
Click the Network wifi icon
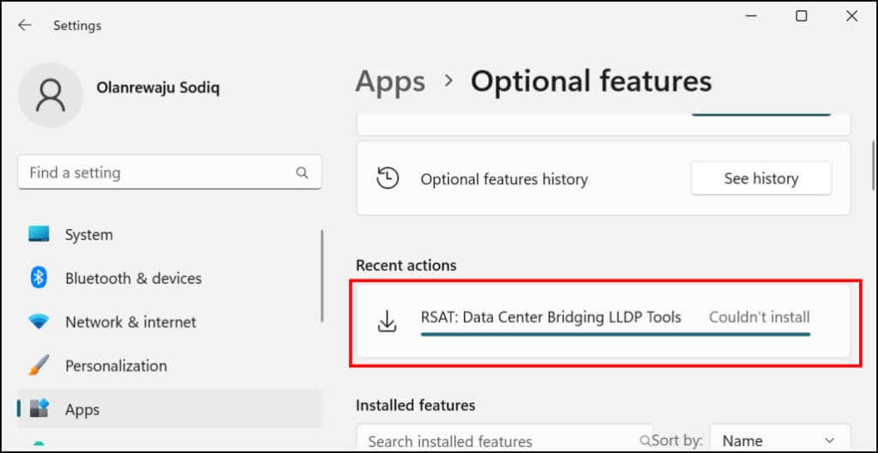(39, 323)
